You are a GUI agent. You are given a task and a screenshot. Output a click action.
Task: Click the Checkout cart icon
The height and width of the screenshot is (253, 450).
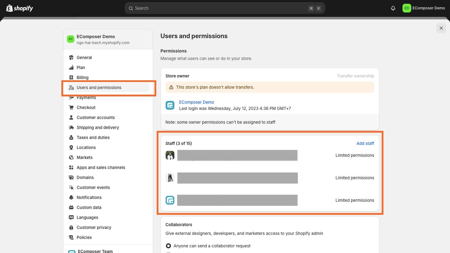pyautogui.click(x=71, y=107)
